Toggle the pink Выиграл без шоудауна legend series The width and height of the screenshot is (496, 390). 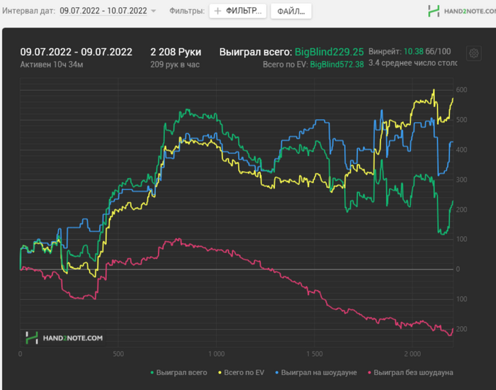click(x=410, y=372)
